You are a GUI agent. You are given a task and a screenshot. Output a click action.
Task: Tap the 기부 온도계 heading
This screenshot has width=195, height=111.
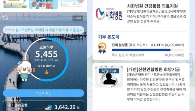pos(109,37)
